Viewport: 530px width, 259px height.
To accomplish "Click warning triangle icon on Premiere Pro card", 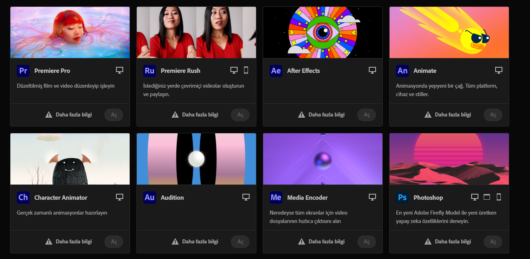I will coord(49,115).
